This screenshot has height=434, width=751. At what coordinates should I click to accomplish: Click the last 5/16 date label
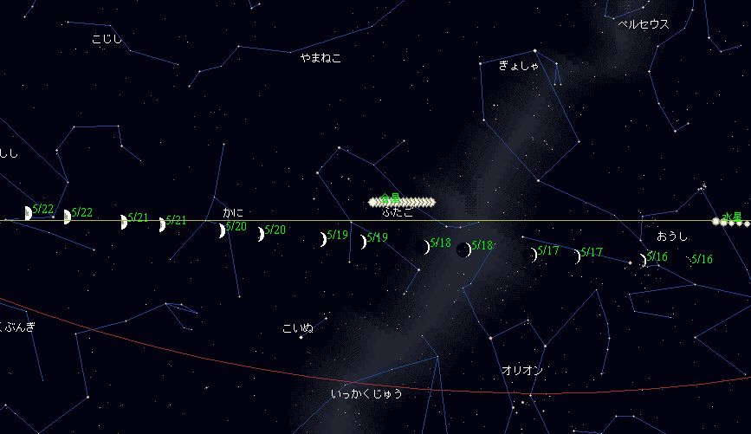coord(702,259)
